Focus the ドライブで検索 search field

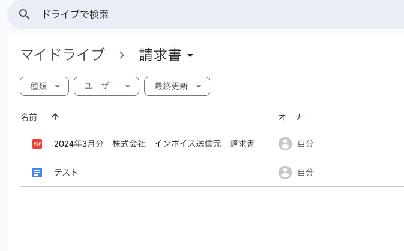(x=180, y=14)
